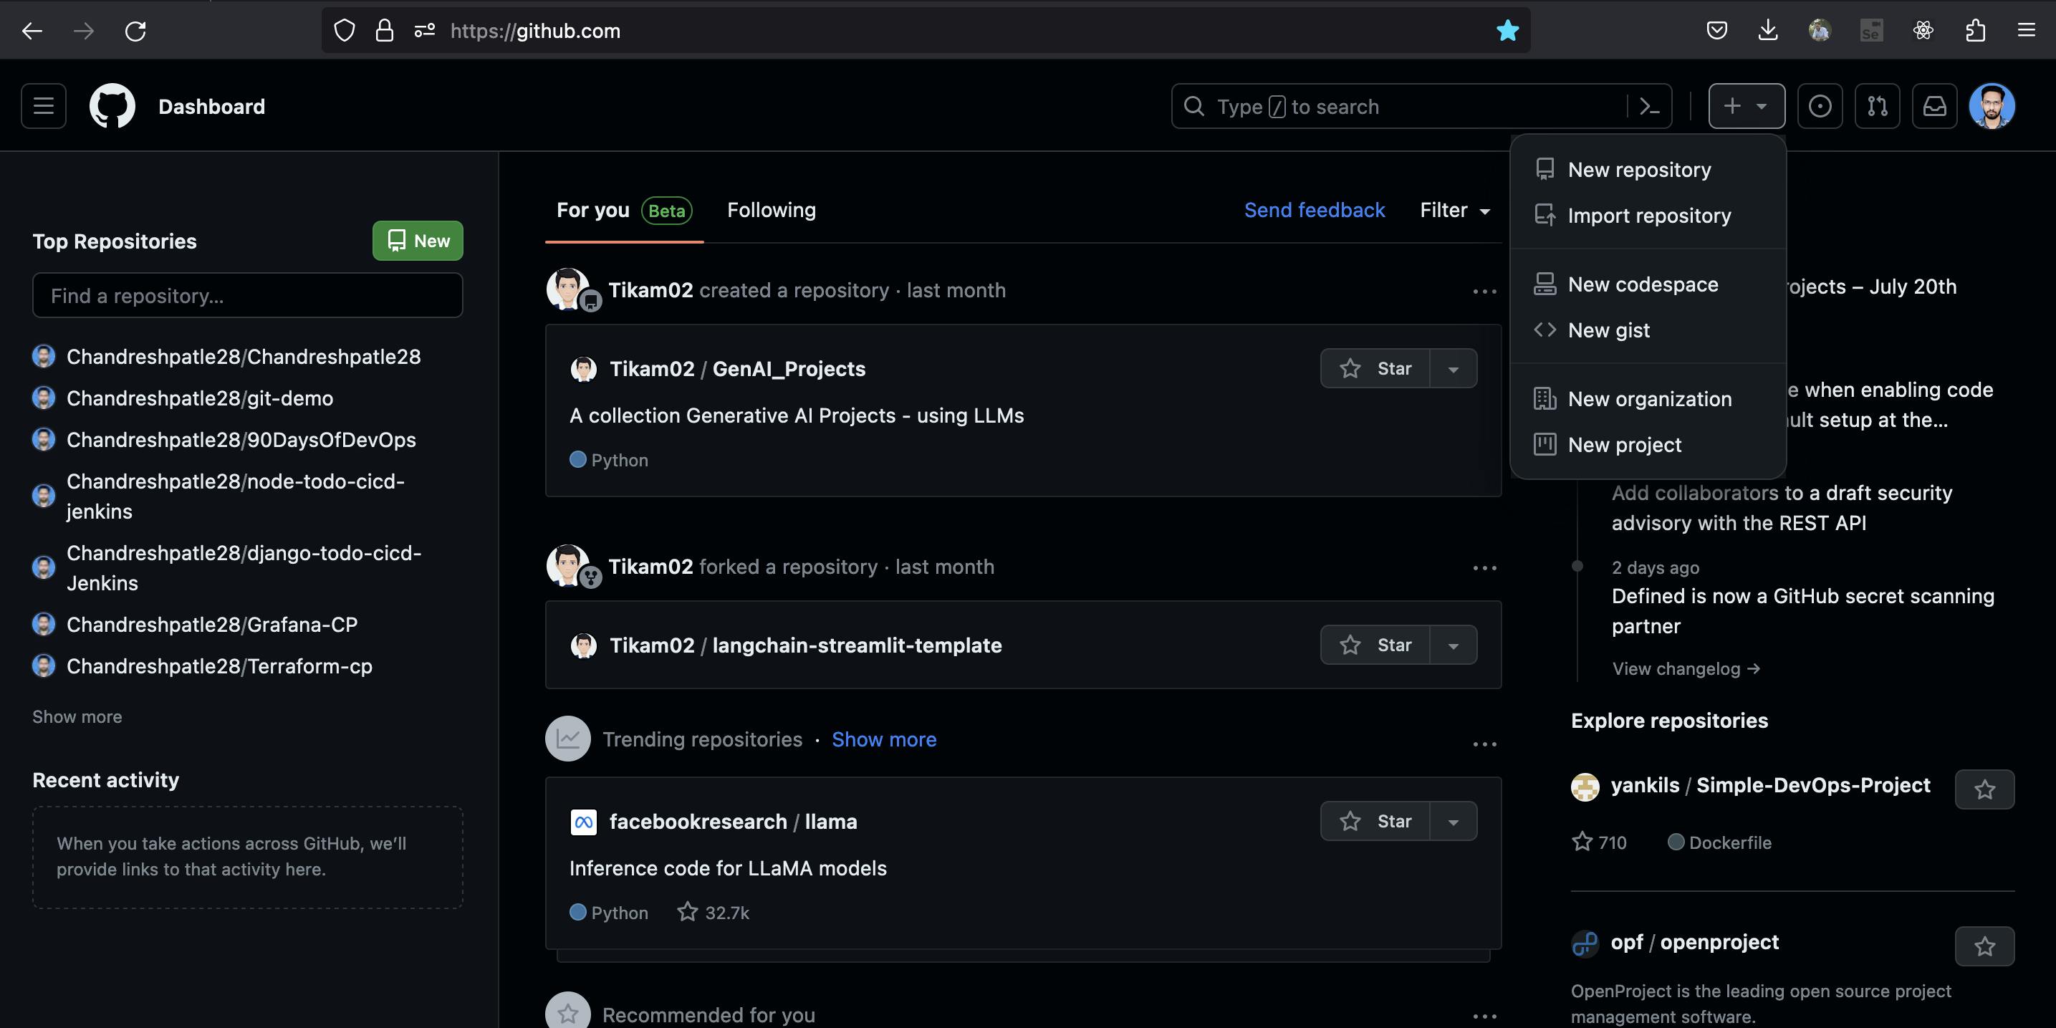Expand list dropdown beside langchain-streamlit-template Star
2056x1028 pixels.
1454,645
